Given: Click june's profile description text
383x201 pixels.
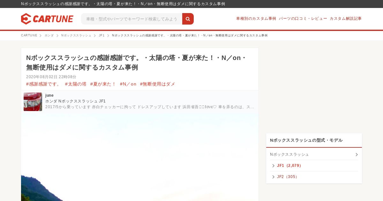Looking at the screenshot, I should tap(150, 107).
